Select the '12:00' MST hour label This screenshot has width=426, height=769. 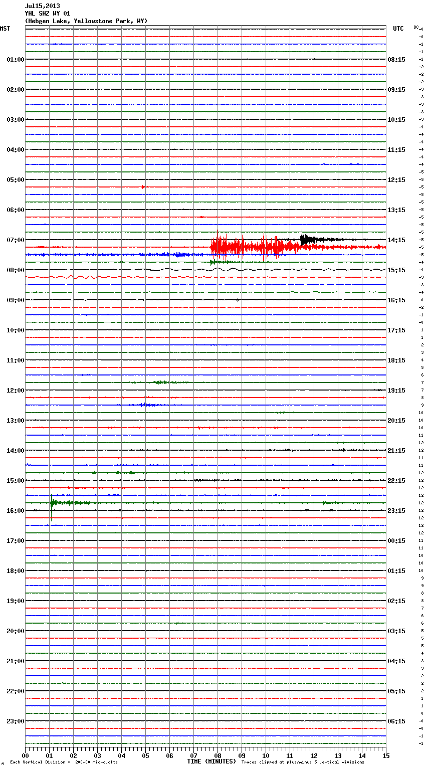coord(16,391)
